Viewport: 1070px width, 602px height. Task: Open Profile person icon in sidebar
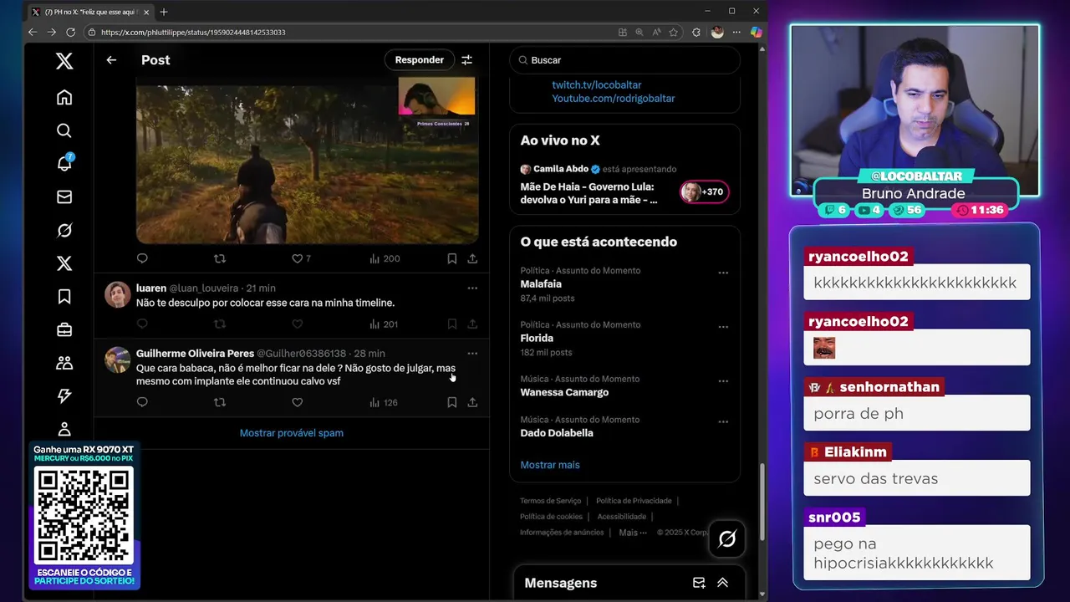click(x=64, y=429)
